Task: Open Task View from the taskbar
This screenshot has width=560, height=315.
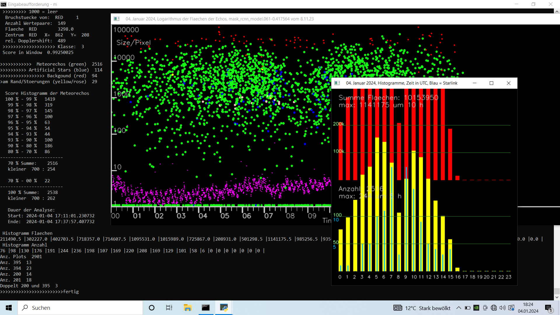Action: (169, 308)
